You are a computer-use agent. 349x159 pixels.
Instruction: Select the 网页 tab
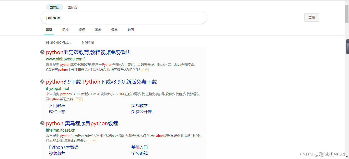pyautogui.click(x=49, y=30)
